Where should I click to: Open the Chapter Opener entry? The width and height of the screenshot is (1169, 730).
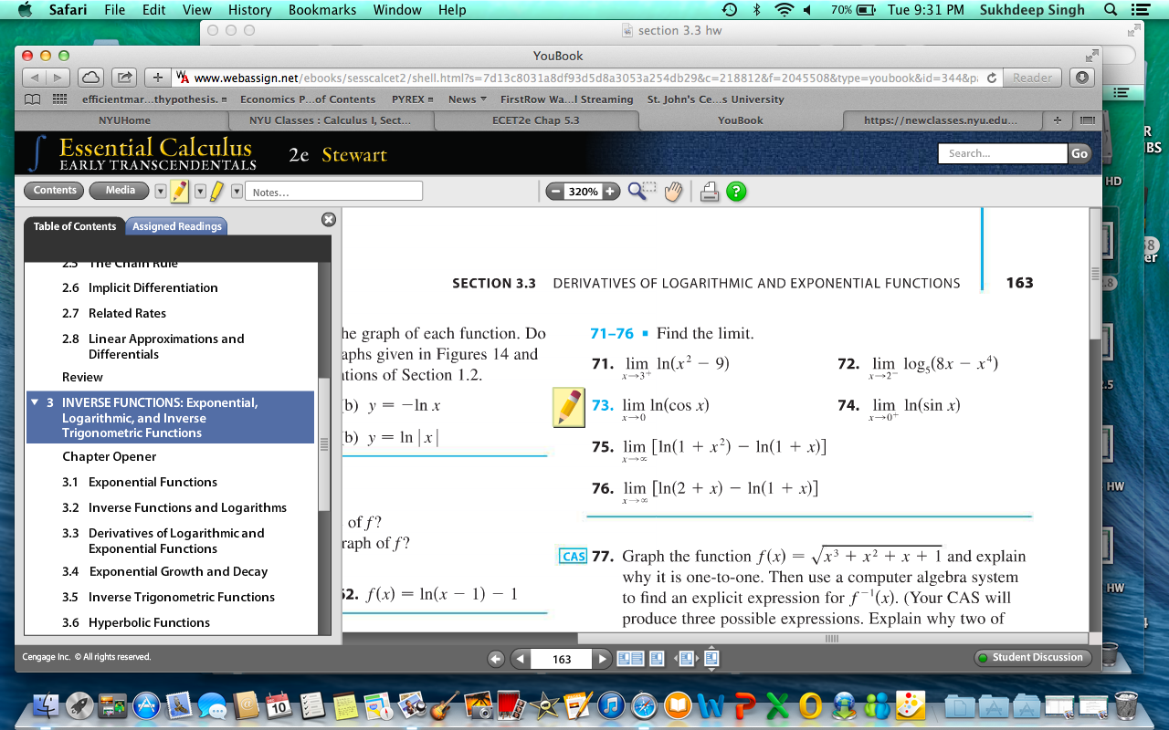(x=110, y=456)
